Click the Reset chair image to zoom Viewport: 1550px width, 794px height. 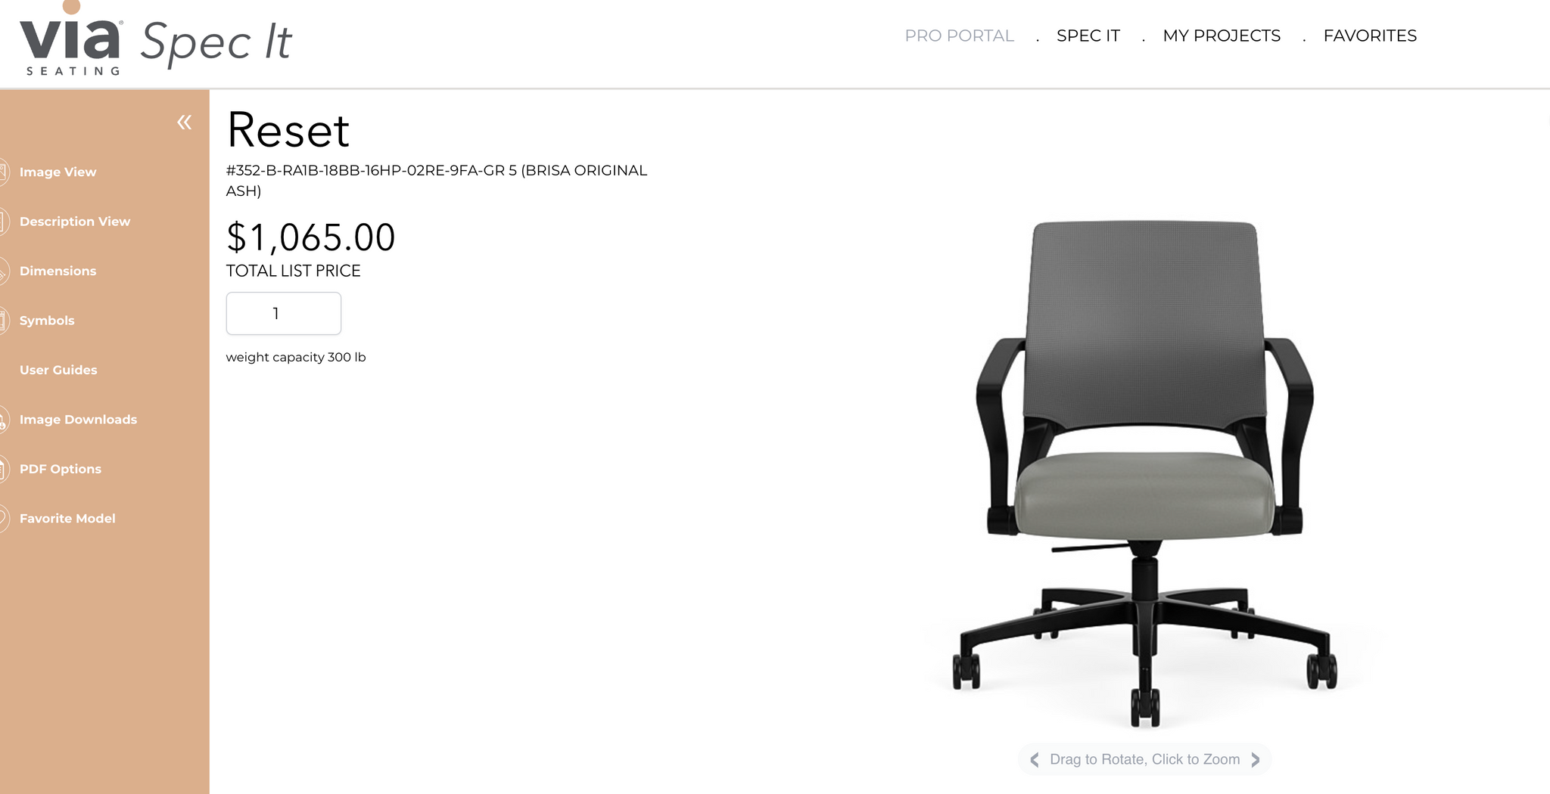tap(1144, 474)
